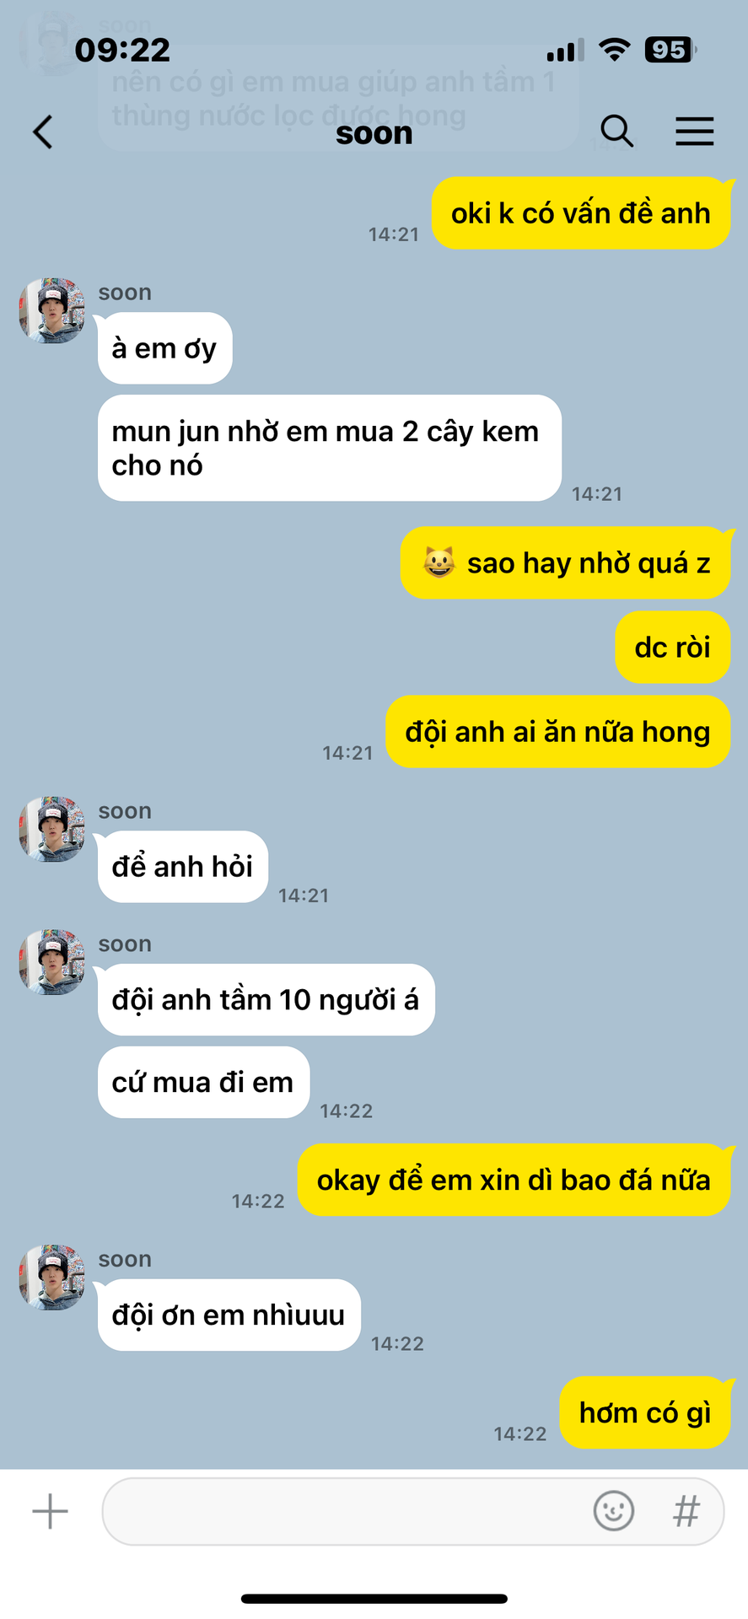
Task: Tap soon's avatar beside 'đội ơn em nhìuuu'
Action: [52, 1277]
